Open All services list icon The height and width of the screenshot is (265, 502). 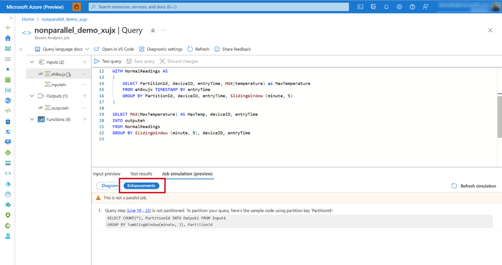(x=8, y=59)
